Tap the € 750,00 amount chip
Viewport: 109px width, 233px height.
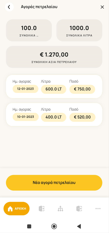click(82, 89)
